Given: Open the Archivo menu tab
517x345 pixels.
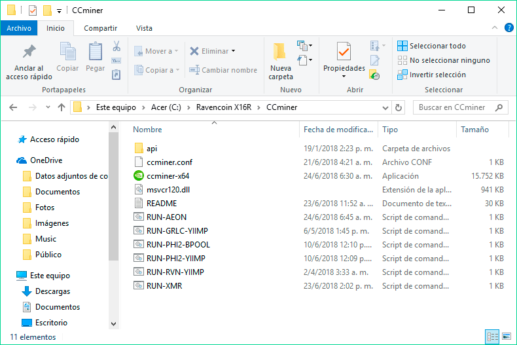Looking at the screenshot, I should (x=19, y=28).
